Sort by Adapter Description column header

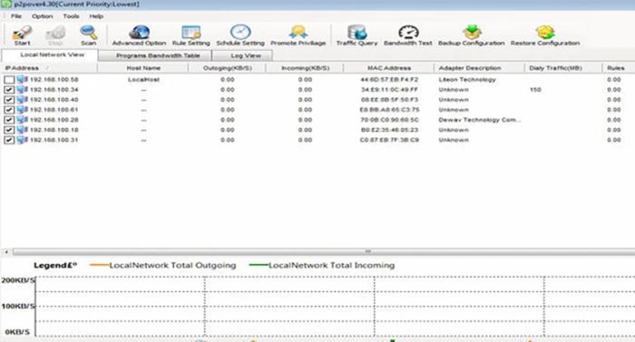(x=479, y=68)
